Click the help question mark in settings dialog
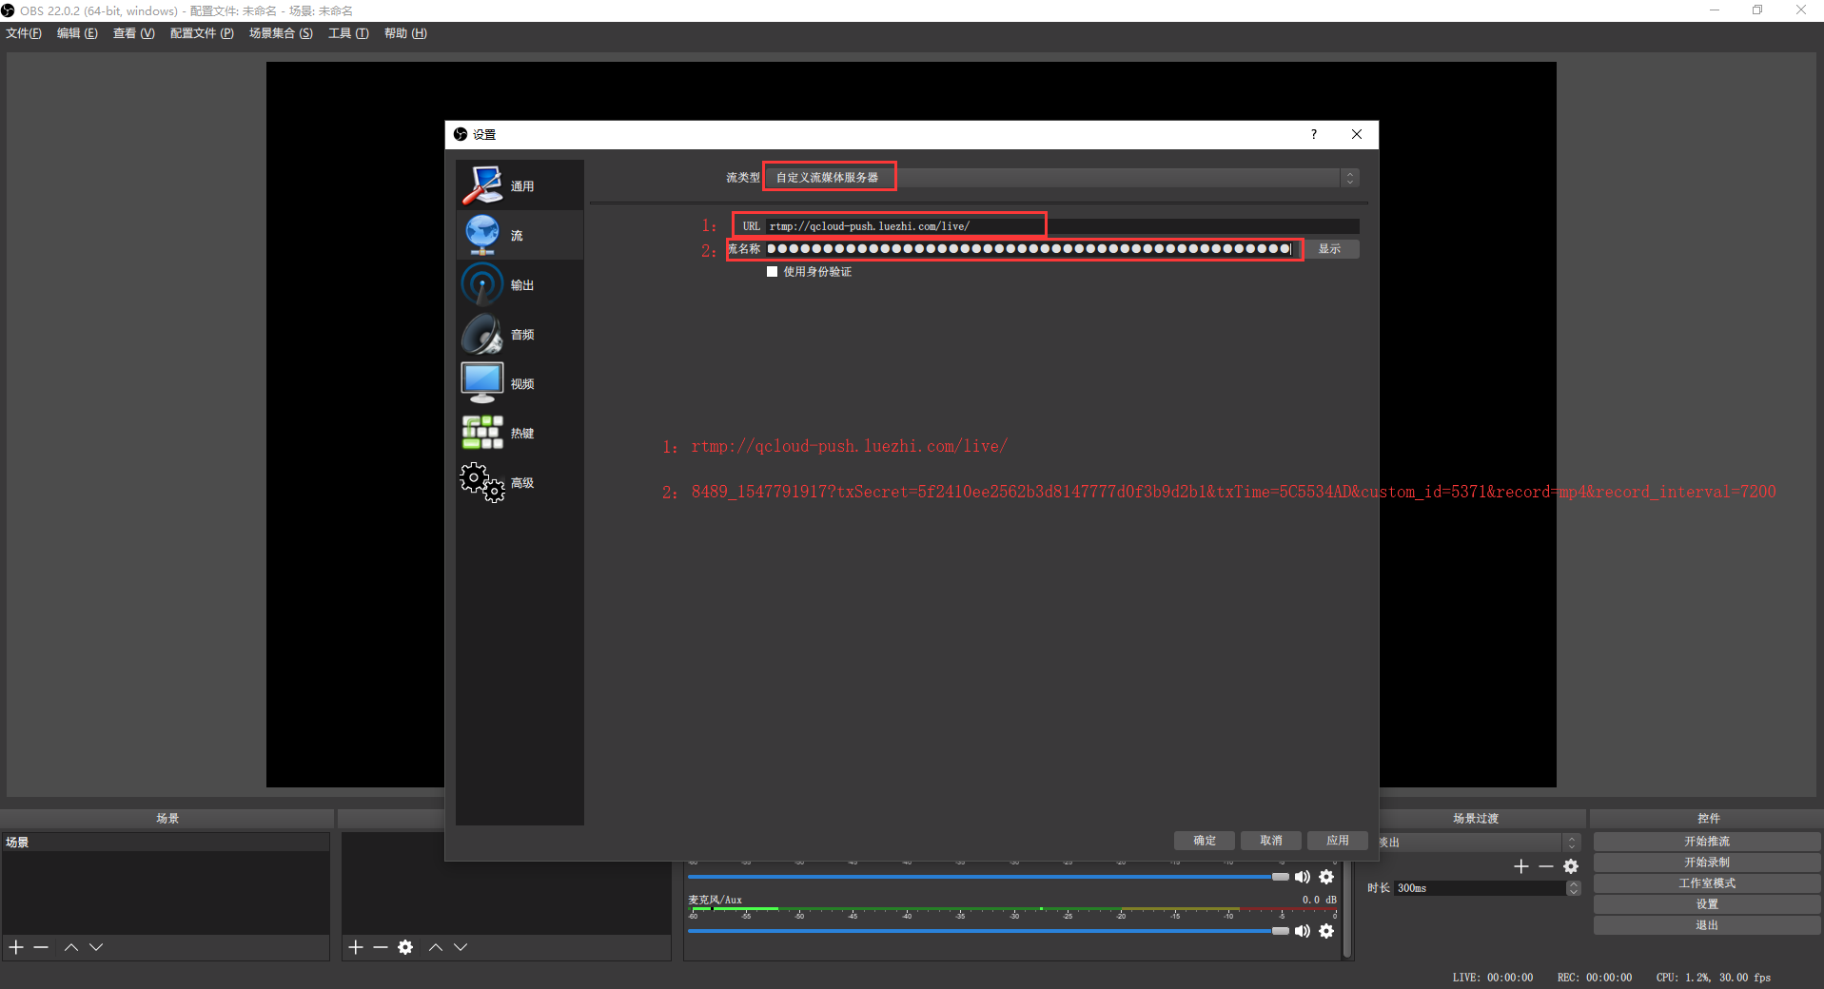The width and height of the screenshot is (1824, 989). (x=1313, y=134)
